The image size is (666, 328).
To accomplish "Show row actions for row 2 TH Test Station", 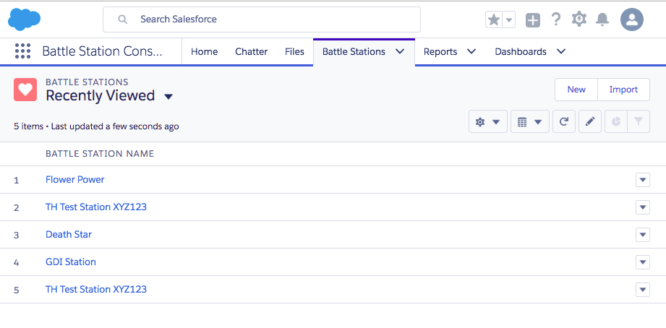I will [x=643, y=207].
